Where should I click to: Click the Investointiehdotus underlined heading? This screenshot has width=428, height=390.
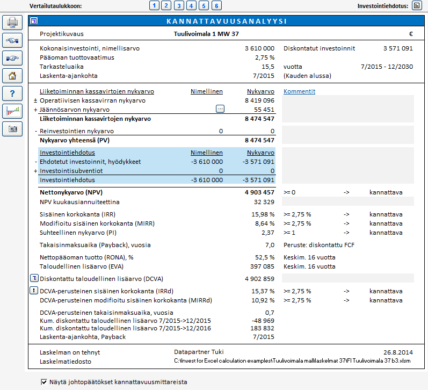[68, 153]
